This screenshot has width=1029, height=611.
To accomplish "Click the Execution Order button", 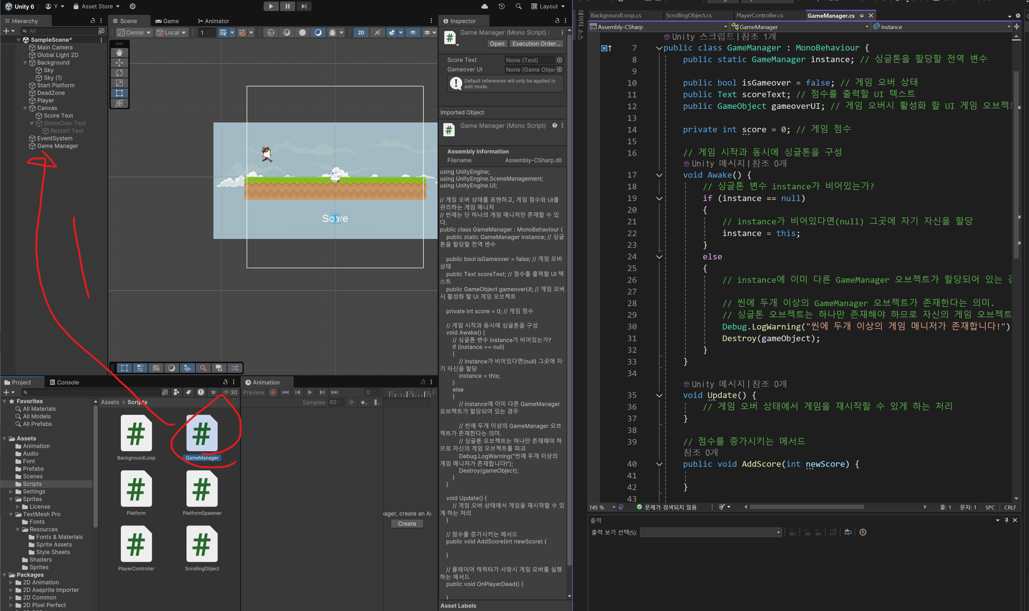I will click(536, 44).
